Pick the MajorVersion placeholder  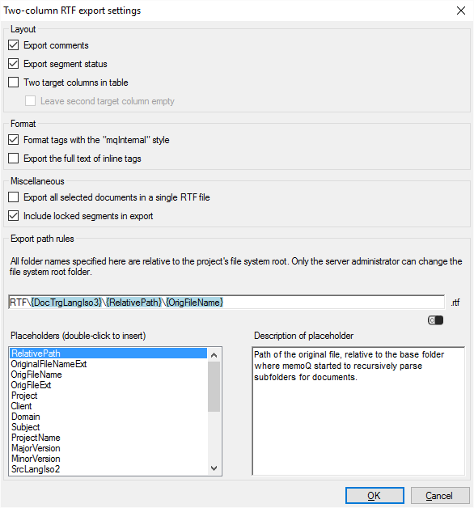click(108, 448)
